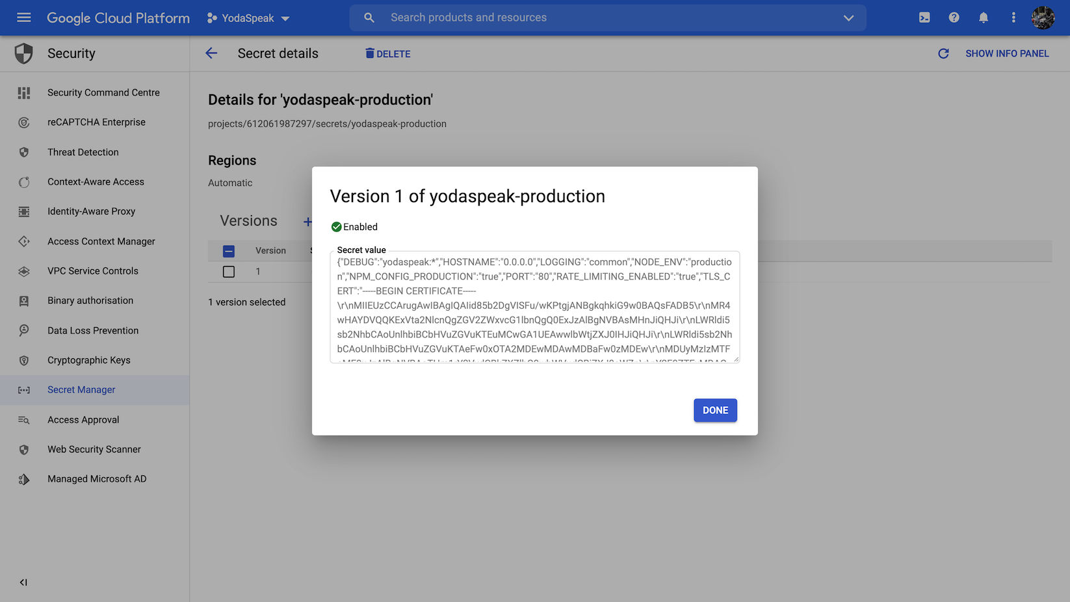
Task: Open the main navigation hamburger menu
Action: click(24, 18)
